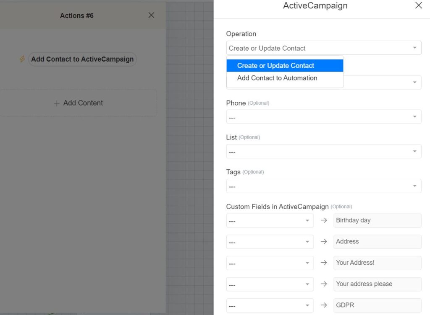Click the arrow icon next to GDPR
430x315 pixels.
pyautogui.click(x=324, y=305)
